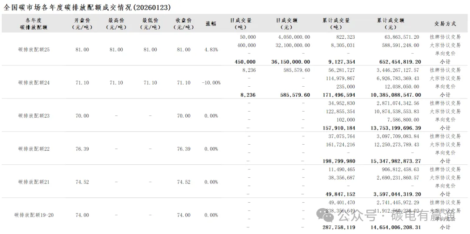This screenshot has width=470, height=234.
Task: Click the 碳排放配额24 row label
Action: [x=34, y=83]
